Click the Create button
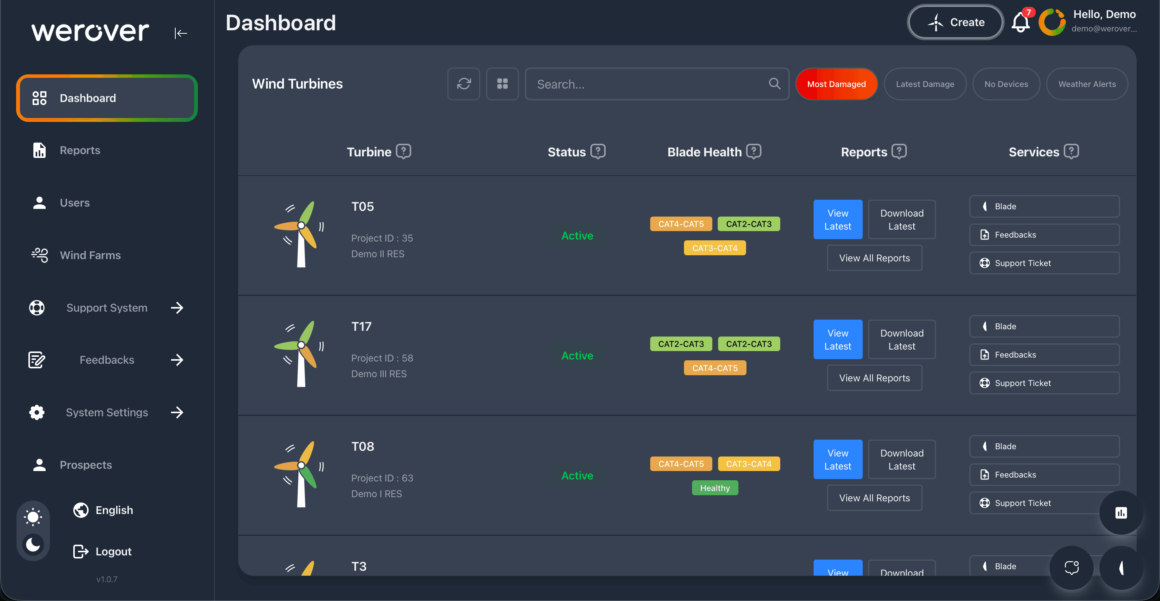The height and width of the screenshot is (601, 1160). click(x=955, y=22)
